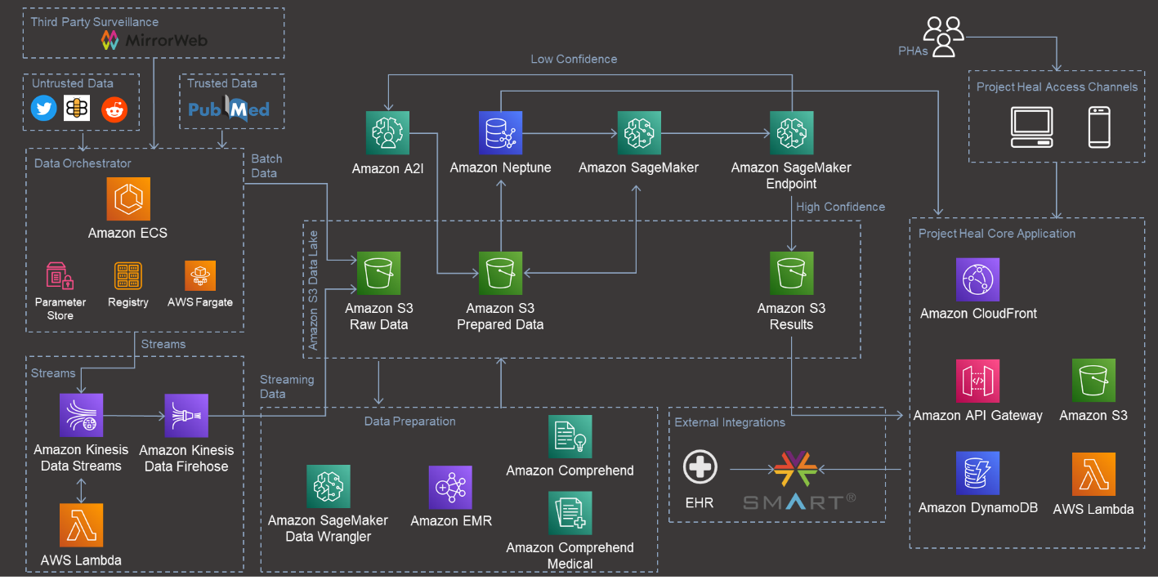Click the 'Amazon DynamoDB' label
This screenshot has width=1158, height=580.
click(x=978, y=508)
